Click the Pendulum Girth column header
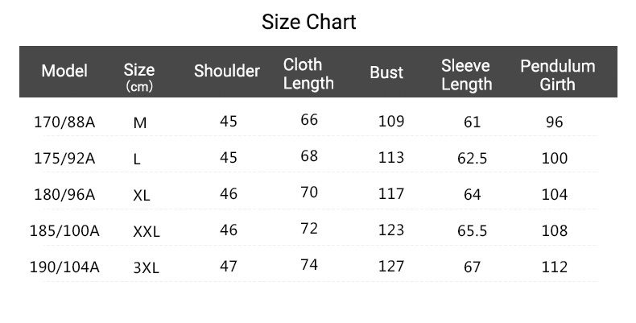Viewport: 636px width, 323px height. pyautogui.click(x=558, y=75)
